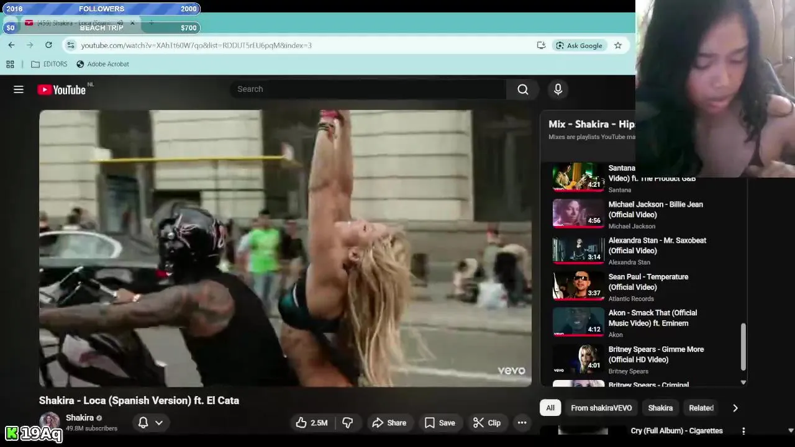Click the Mix - Shakira playlist title

591,124
